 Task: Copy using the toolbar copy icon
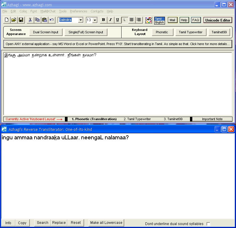coord(37,20)
